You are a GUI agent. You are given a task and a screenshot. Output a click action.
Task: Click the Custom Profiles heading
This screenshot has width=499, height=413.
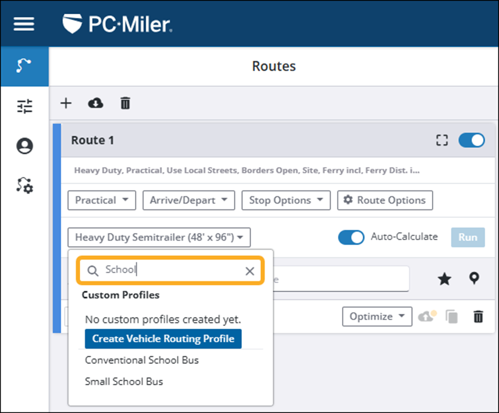pos(120,295)
